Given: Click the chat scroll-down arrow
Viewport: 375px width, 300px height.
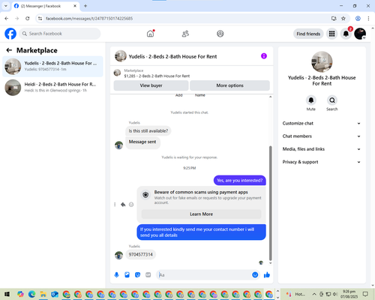Looking at the screenshot, I should click(x=270, y=263).
